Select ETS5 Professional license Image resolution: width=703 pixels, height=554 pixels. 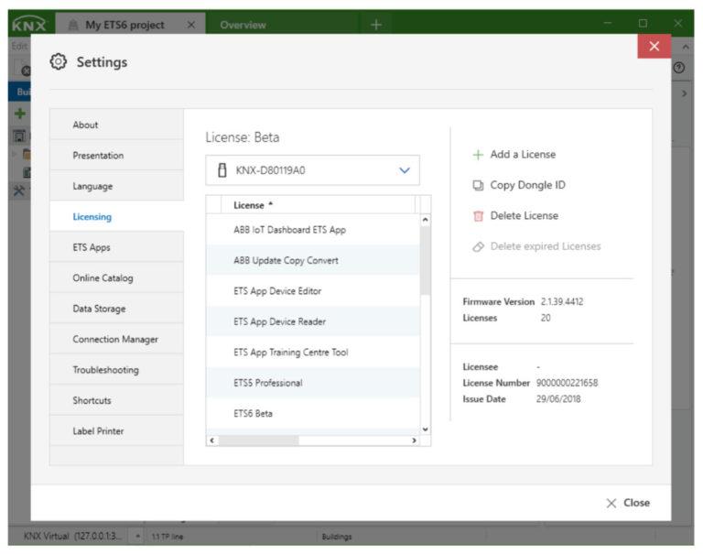point(313,383)
